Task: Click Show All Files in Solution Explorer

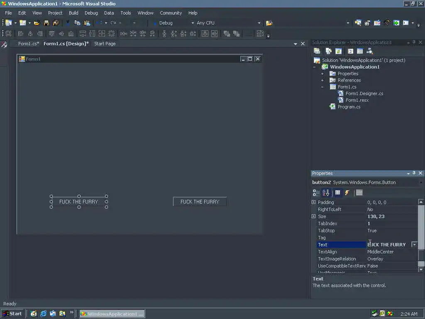Action: (x=329, y=51)
